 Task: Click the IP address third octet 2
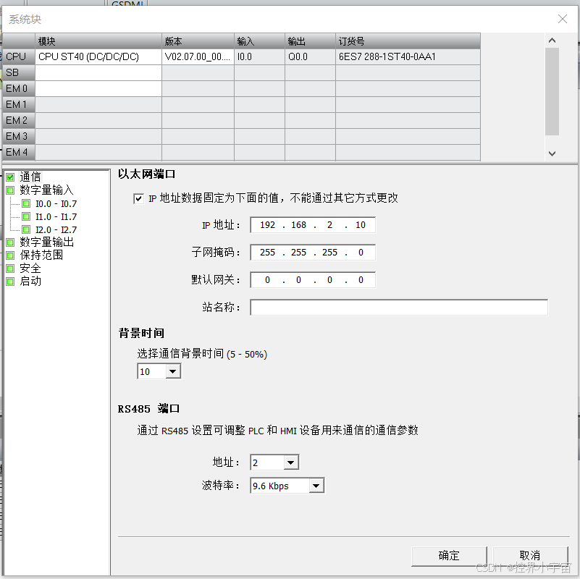pyautogui.click(x=329, y=225)
